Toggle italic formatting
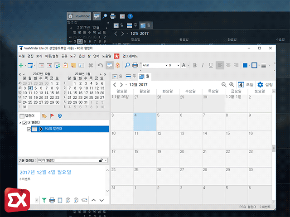 click(203, 65)
